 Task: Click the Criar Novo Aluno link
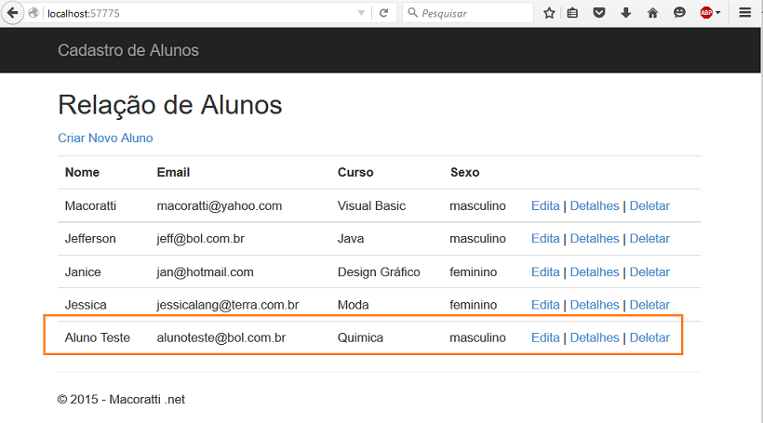tap(105, 139)
